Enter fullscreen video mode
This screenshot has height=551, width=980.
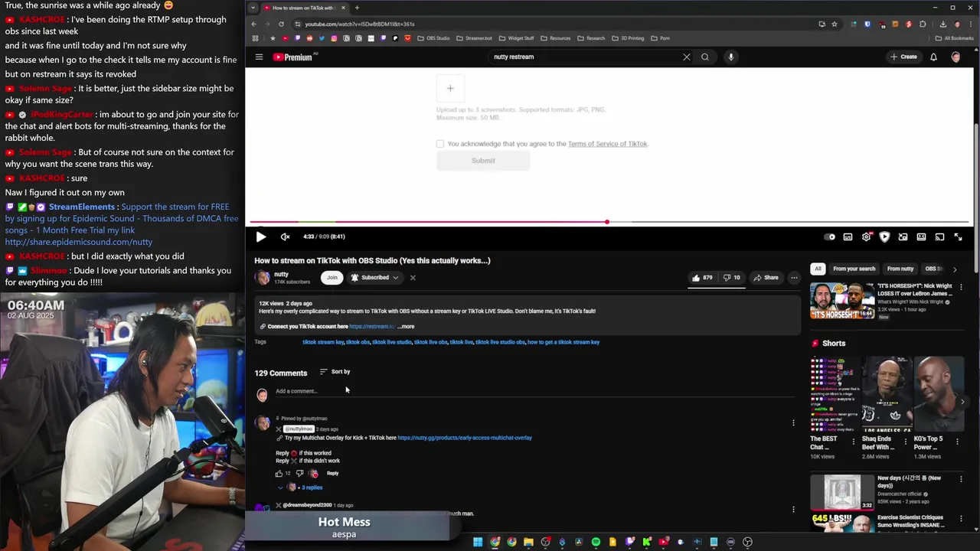coord(958,237)
